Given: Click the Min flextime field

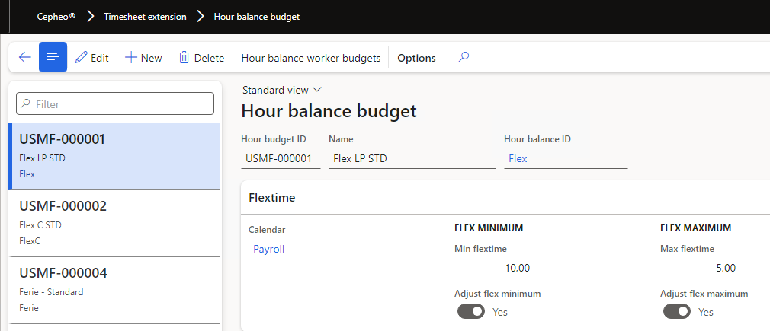Looking at the screenshot, I should click(493, 268).
